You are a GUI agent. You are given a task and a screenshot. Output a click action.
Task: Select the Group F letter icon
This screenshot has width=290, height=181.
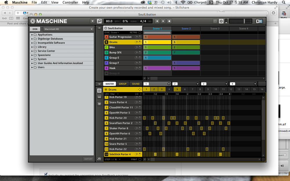tap(106, 63)
